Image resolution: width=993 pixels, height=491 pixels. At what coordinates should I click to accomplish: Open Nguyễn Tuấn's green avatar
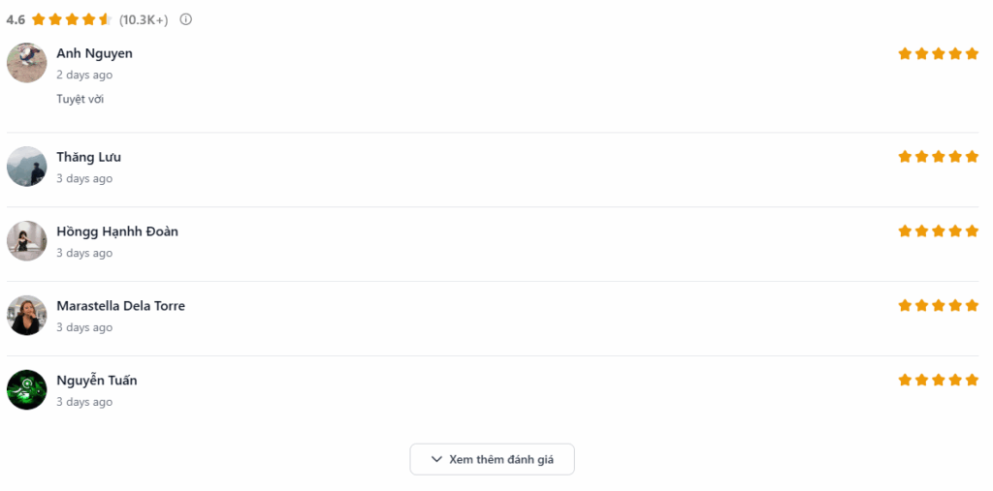26,389
